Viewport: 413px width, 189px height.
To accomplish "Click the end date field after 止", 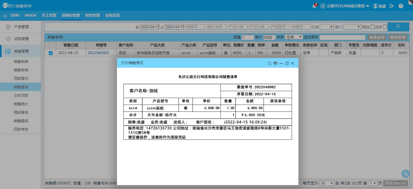I will pos(174,27).
